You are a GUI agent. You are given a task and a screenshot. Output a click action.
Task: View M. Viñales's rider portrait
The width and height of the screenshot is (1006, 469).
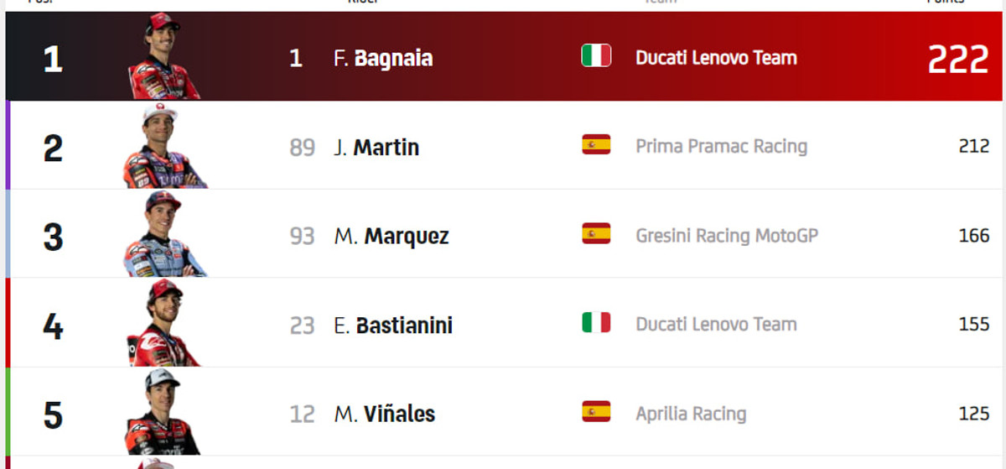[x=164, y=413]
